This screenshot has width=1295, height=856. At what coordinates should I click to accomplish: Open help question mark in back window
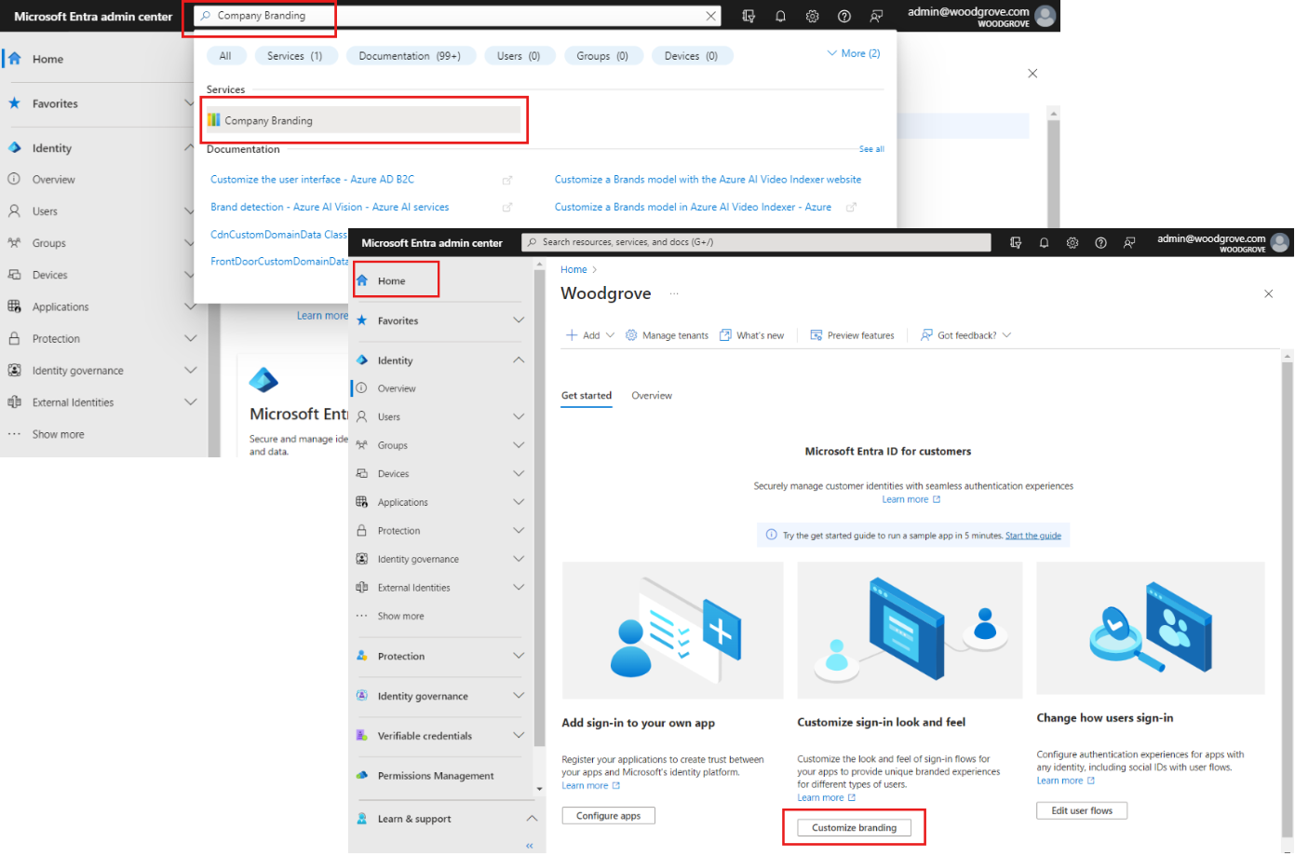(843, 16)
